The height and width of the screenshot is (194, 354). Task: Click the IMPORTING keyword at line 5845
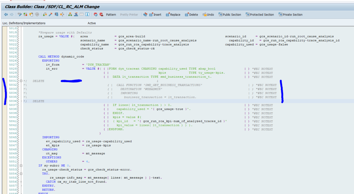[x=51, y=137]
